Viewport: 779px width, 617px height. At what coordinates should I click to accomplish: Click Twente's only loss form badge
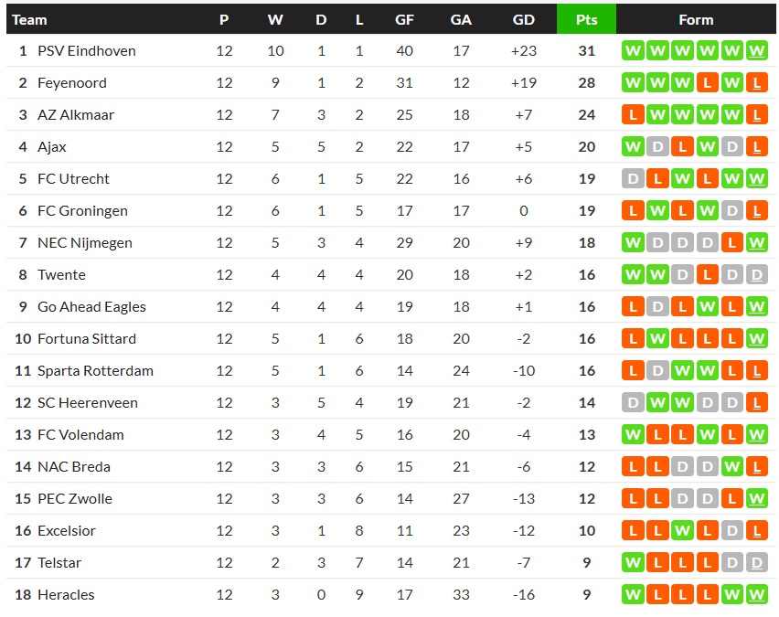[707, 275]
